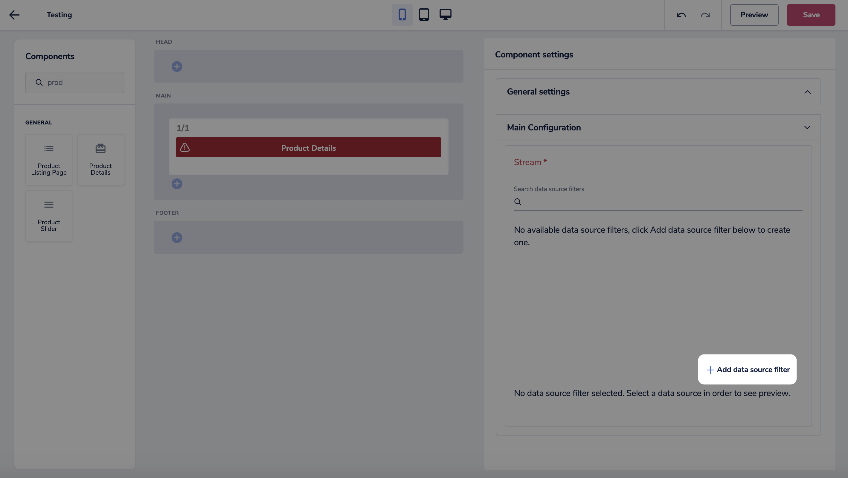The image size is (848, 478).
Task: Click the Save button
Action: point(811,15)
